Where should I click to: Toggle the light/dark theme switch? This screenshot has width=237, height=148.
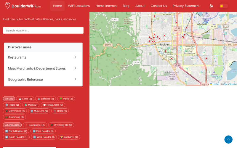click(x=224, y=6)
